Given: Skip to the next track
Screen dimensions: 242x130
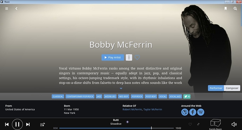Looking at the screenshot, I should [x=28, y=124].
